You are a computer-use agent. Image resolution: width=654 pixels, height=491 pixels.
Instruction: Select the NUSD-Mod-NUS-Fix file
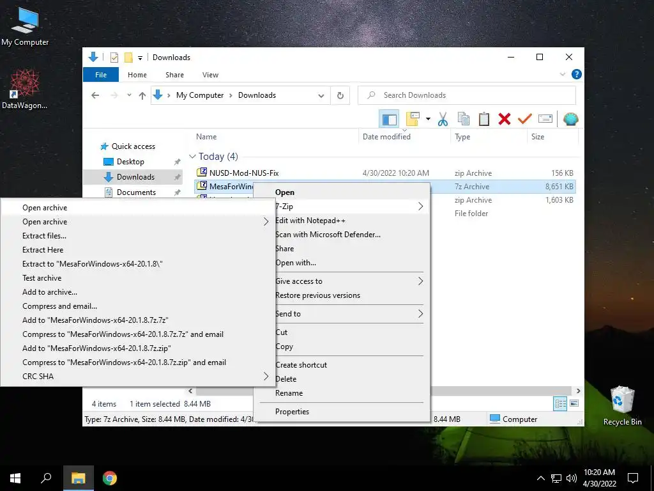[244, 173]
